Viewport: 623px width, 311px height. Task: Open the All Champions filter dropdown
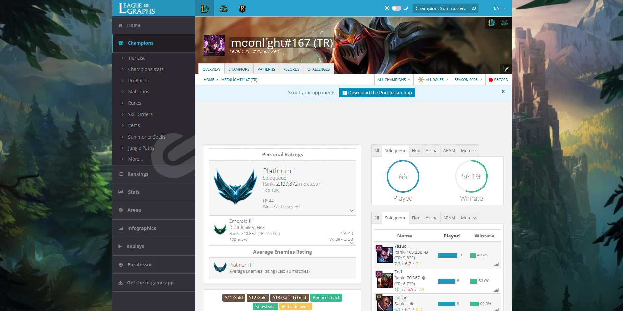pyautogui.click(x=394, y=80)
